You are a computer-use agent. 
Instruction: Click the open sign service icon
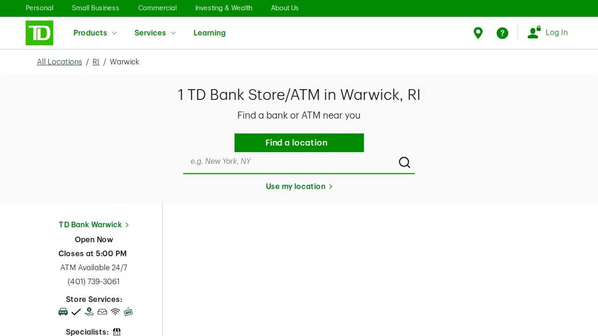click(128, 312)
